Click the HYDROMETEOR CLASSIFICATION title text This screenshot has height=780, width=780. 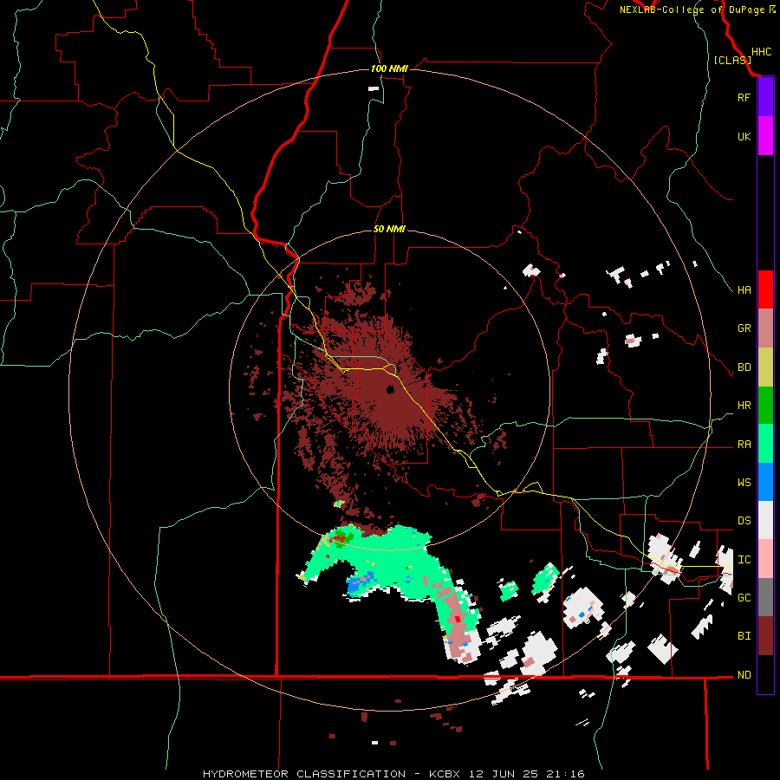(304, 774)
